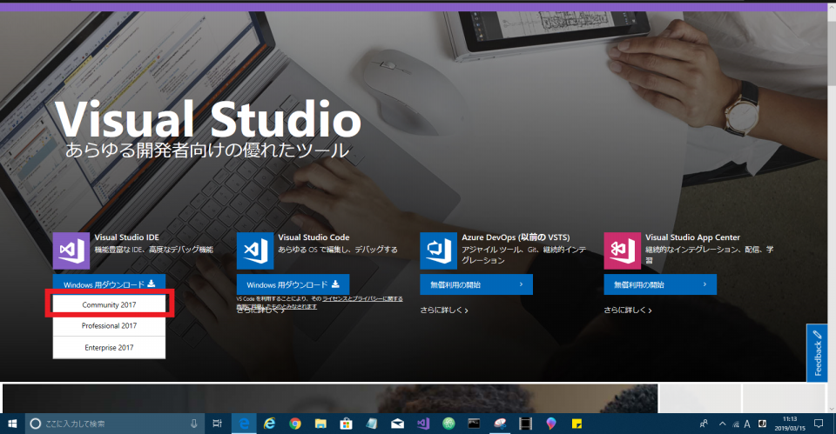This screenshot has height=434, width=836.
Task: Open Task View from the taskbar
Action: [x=217, y=424]
